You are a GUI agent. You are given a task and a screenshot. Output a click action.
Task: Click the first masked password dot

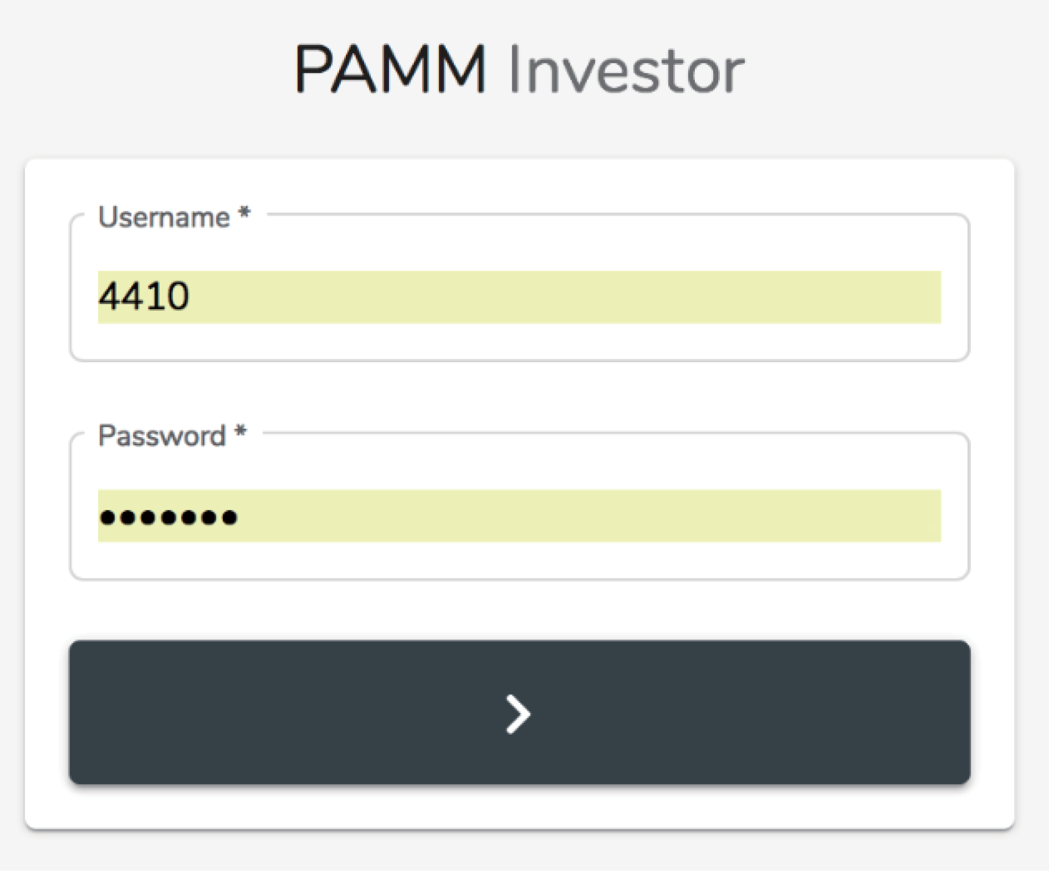107,518
